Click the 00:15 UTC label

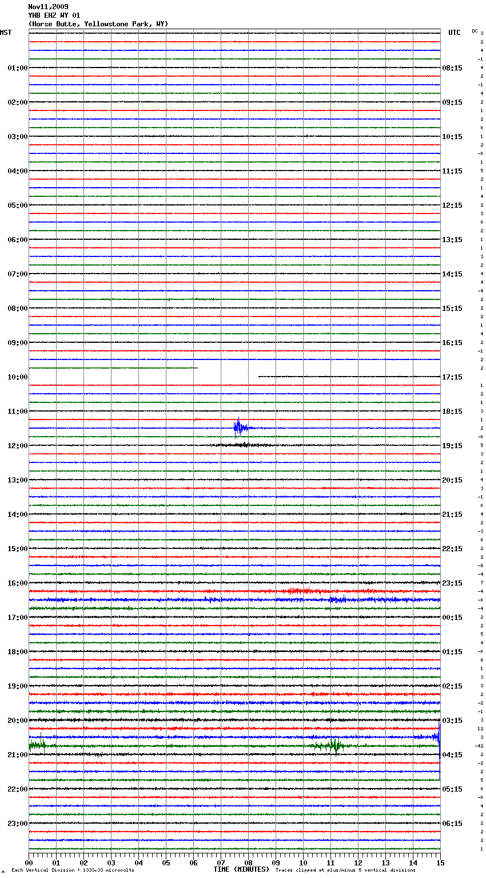tap(452, 618)
